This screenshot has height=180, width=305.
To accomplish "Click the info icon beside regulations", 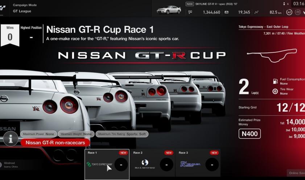I will 11,139.
